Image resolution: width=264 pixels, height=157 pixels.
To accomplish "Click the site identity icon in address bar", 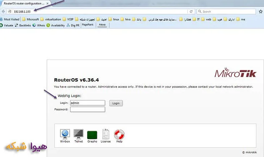I will pos(10,11).
